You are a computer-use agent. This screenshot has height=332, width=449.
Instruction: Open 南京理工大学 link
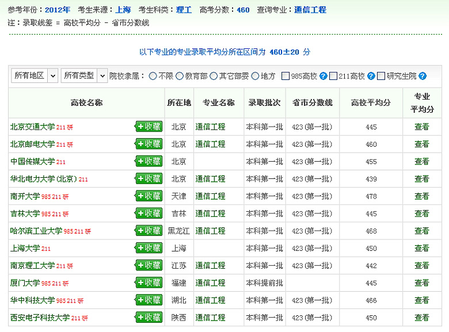click(x=32, y=266)
